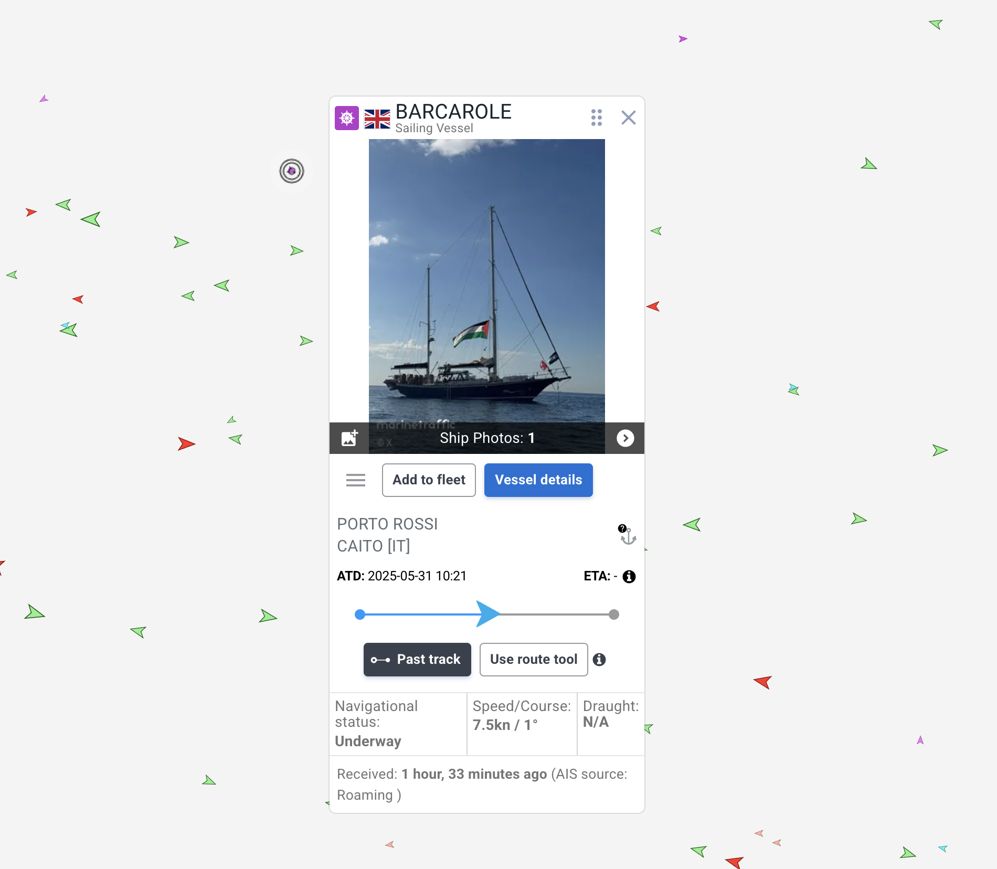Viewport: 997px width, 869px height.
Task: Click the voyage destination end dot
Action: pyautogui.click(x=614, y=614)
